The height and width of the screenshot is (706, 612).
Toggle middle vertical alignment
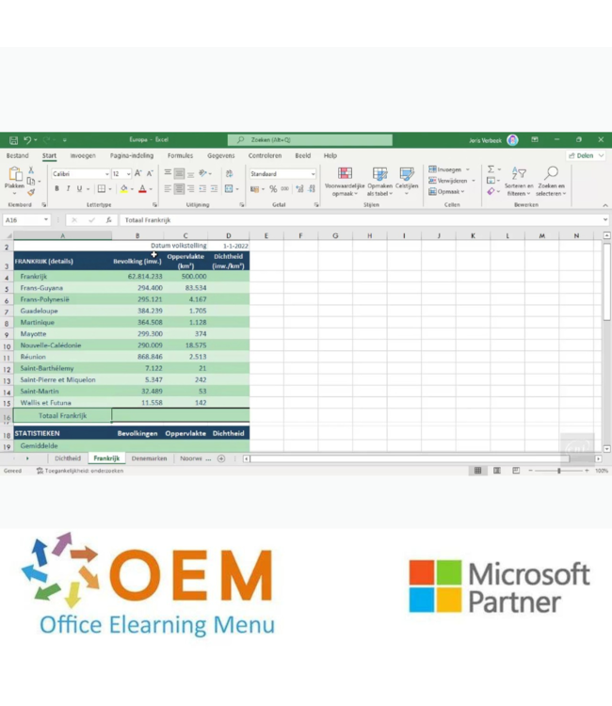tap(179, 173)
